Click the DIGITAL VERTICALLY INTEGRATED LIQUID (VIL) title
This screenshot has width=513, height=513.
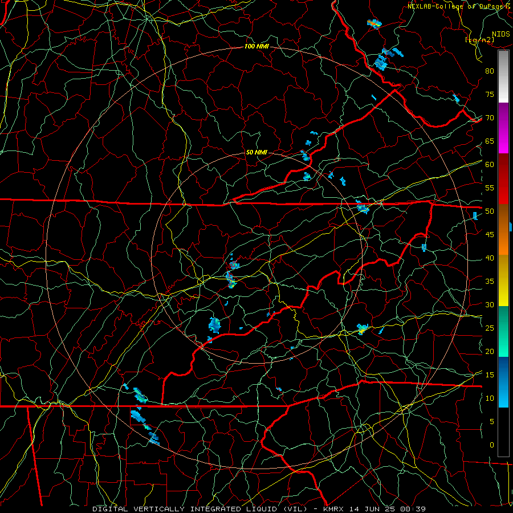pos(199,509)
